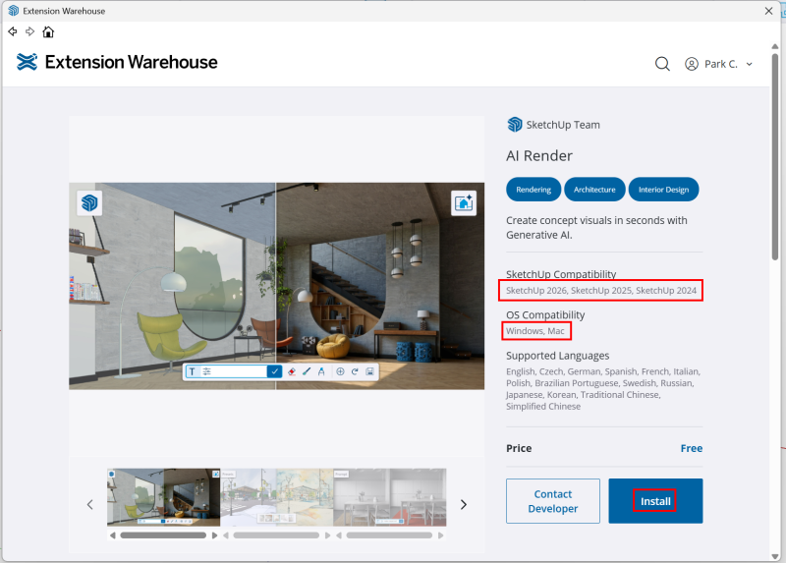
Task: Click the second thumbnail's horizontal scrollbar
Action: pos(277,535)
